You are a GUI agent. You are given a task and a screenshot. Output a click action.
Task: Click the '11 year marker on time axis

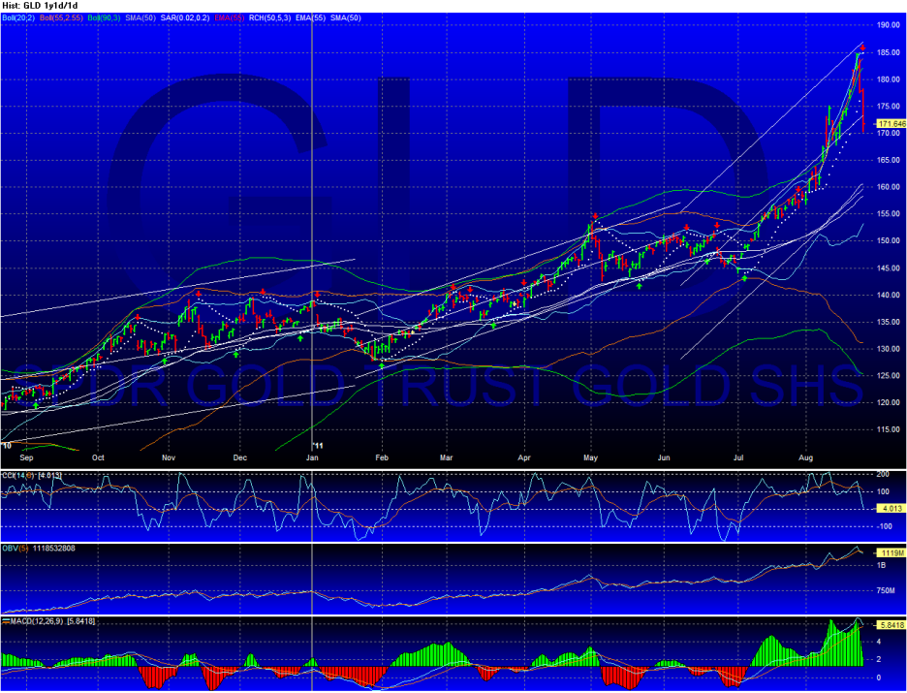pos(316,446)
